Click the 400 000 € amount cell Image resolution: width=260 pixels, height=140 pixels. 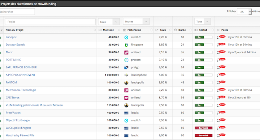click(x=113, y=113)
